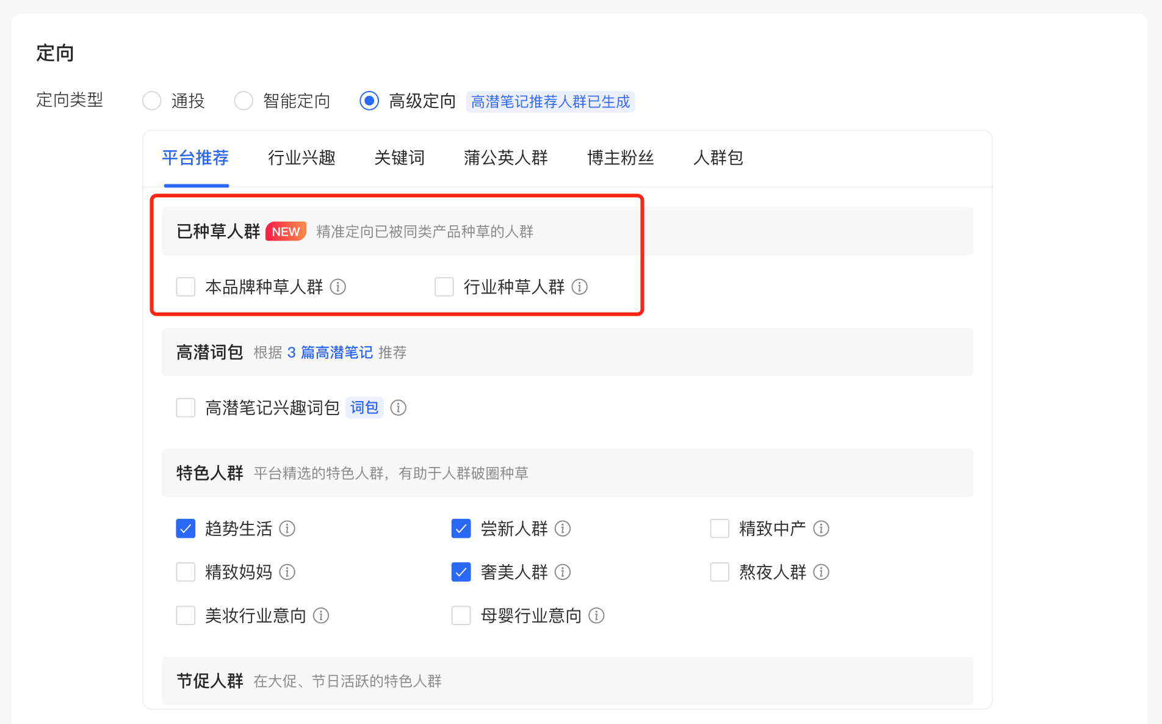Show info tooltip for 高潜笔记兴趣词包
The width and height of the screenshot is (1162, 724).
pos(399,408)
